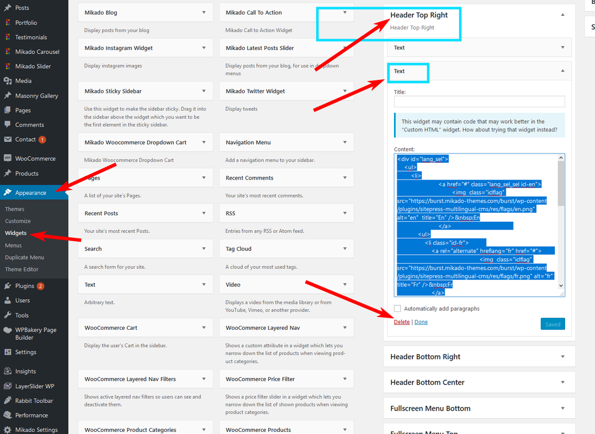Expand the Tag Cloud widget
The width and height of the screenshot is (595, 434).
coord(345,248)
